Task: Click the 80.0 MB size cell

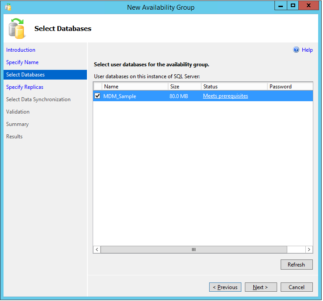Action: pos(179,96)
